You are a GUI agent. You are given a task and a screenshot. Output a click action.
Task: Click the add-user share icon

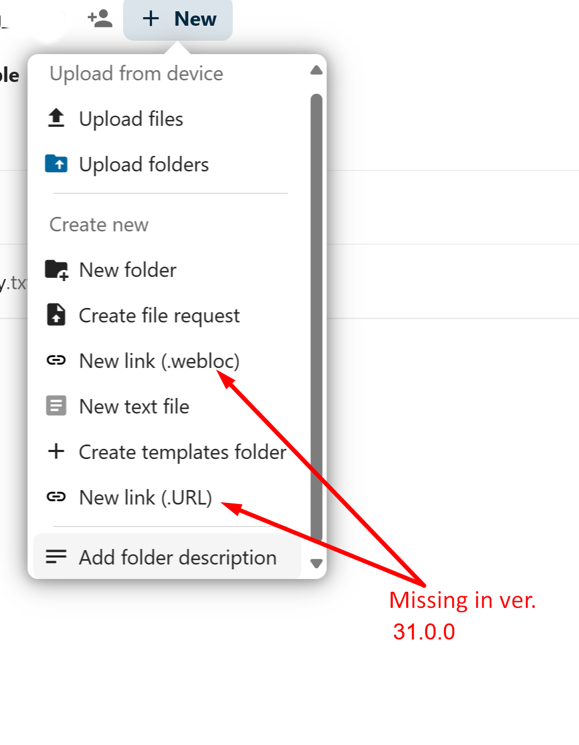[100, 18]
